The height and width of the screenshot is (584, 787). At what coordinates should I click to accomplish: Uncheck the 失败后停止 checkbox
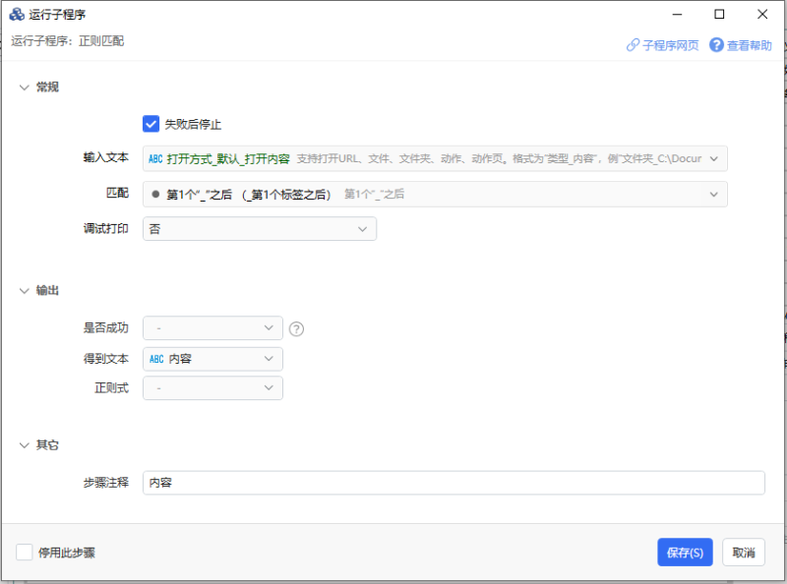click(151, 124)
